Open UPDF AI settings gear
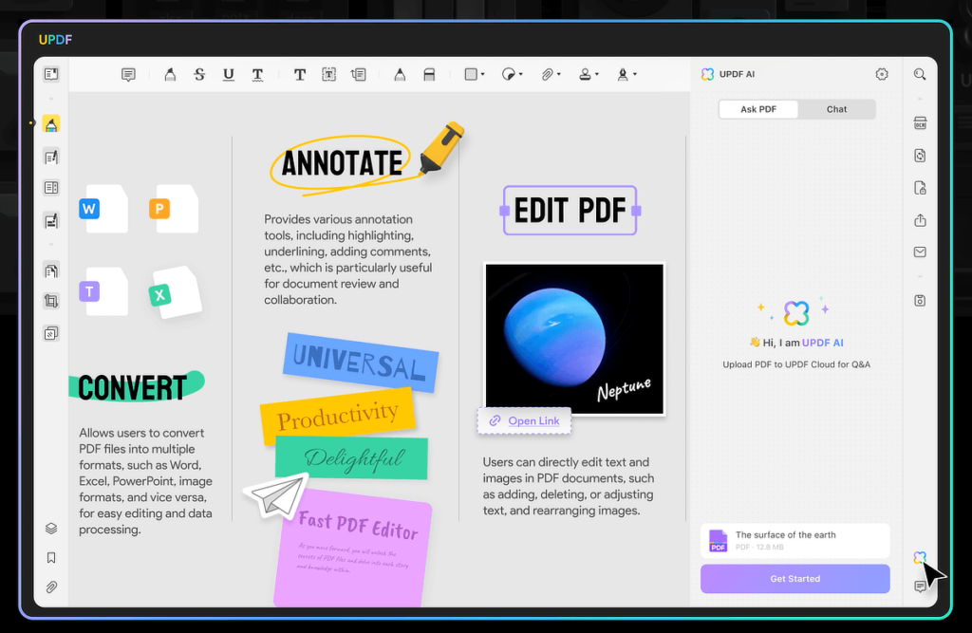The width and height of the screenshot is (972, 633). [x=882, y=74]
